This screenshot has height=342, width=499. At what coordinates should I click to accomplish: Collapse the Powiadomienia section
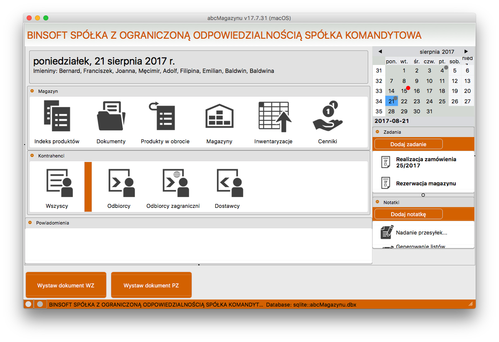point(30,223)
